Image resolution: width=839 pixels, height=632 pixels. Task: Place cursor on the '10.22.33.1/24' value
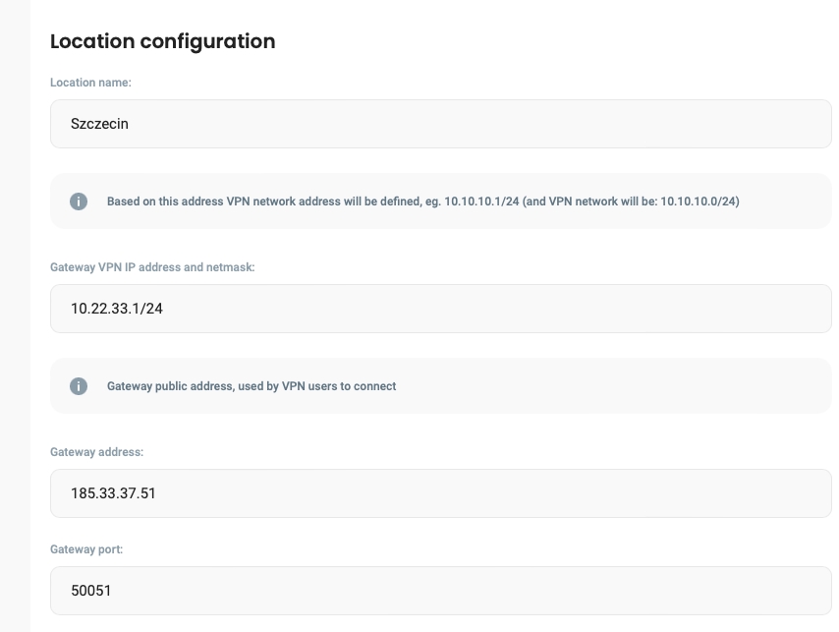[116, 309]
